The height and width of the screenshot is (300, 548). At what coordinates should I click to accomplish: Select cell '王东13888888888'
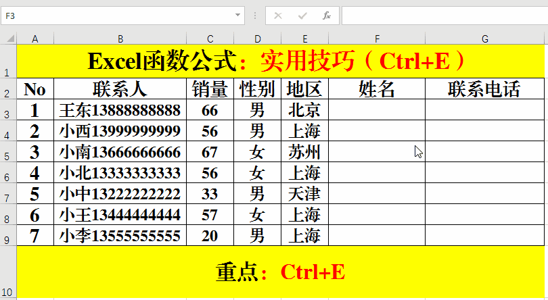pyautogui.click(x=120, y=109)
